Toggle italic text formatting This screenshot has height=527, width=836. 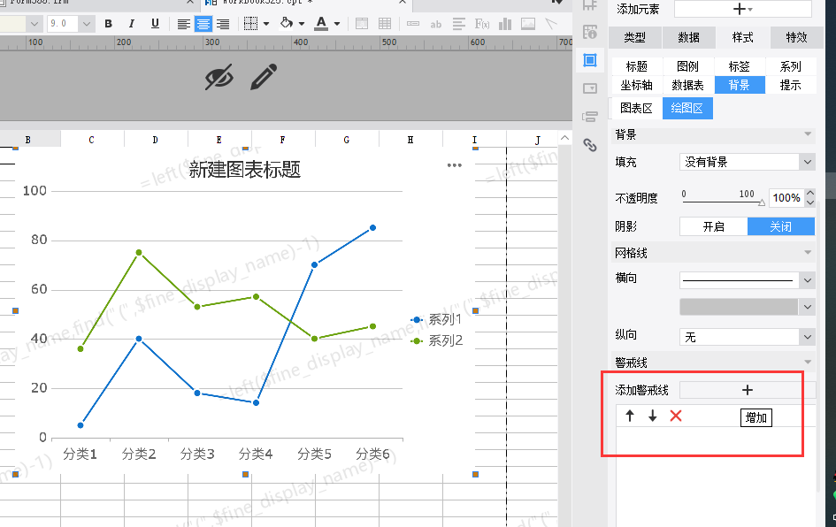click(132, 24)
